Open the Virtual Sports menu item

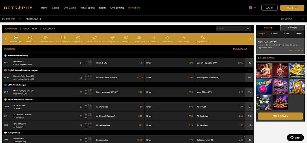click(x=87, y=8)
